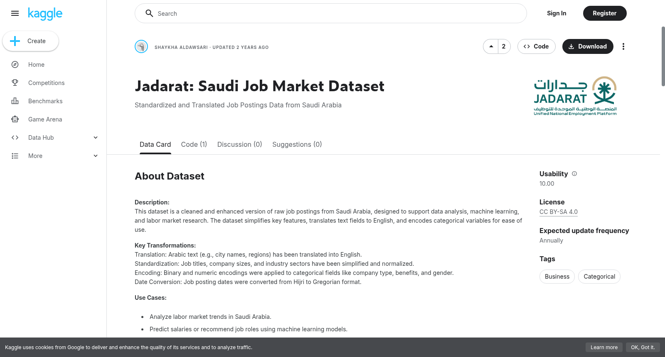Expand the Data Hub section
The height and width of the screenshot is (357, 665).
coord(96,138)
